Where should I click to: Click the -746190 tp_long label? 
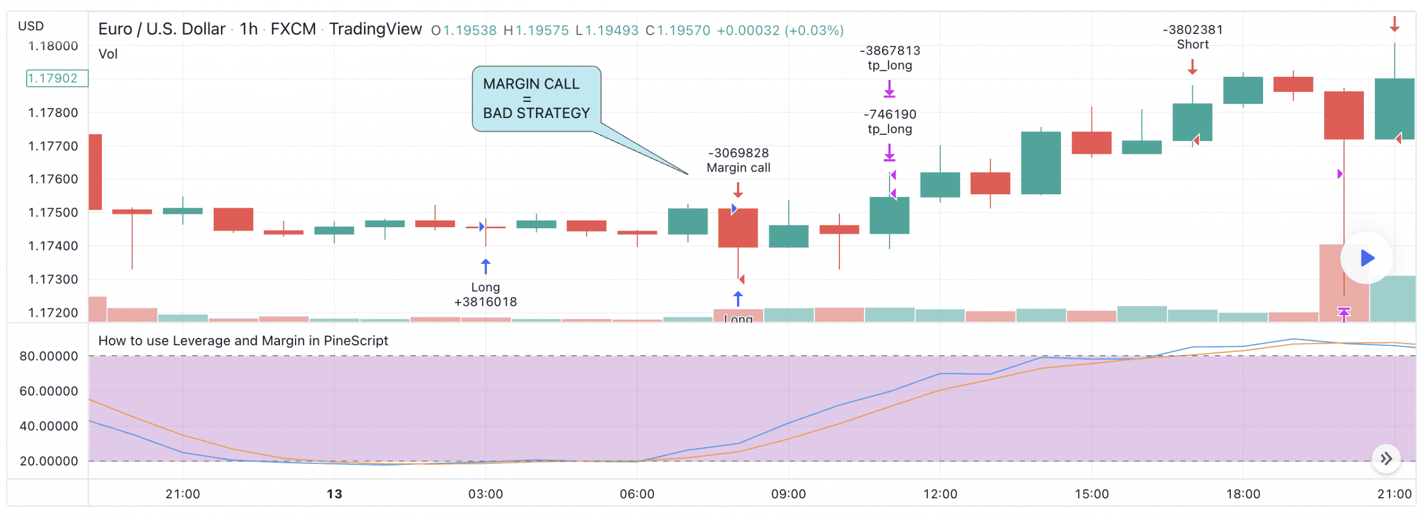click(x=890, y=121)
